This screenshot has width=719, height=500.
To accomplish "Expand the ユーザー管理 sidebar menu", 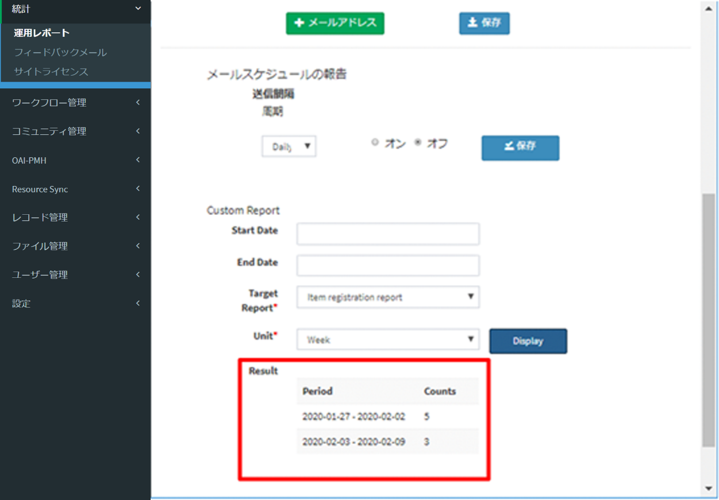I will (75, 274).
